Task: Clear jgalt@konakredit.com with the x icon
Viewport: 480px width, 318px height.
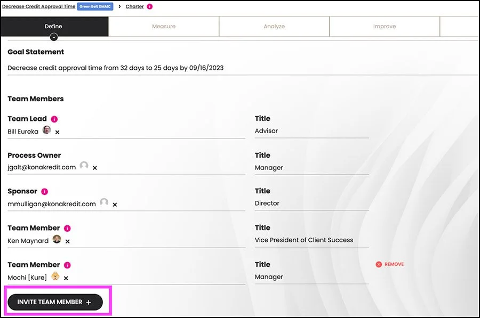Action: (95, 168)
